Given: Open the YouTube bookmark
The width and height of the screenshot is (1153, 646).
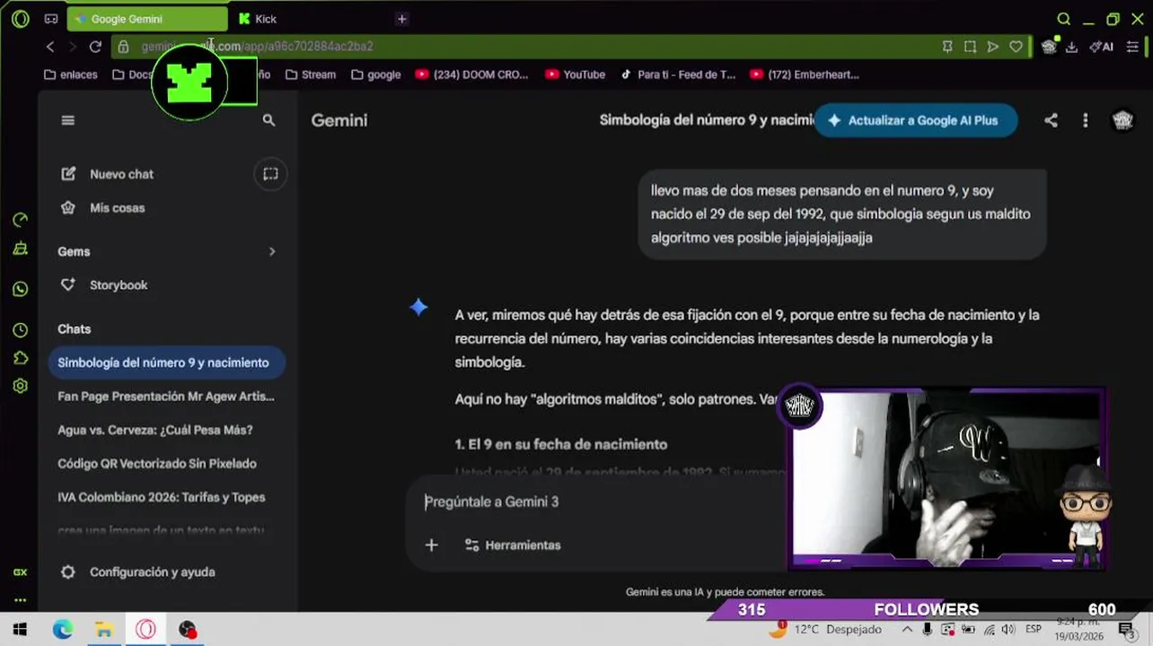Looking at the screenshot, I should pos(575,74).
